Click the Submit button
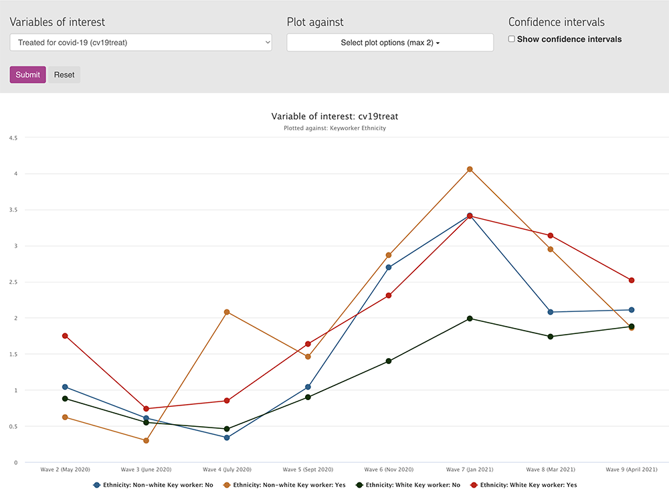 (27, 74)
